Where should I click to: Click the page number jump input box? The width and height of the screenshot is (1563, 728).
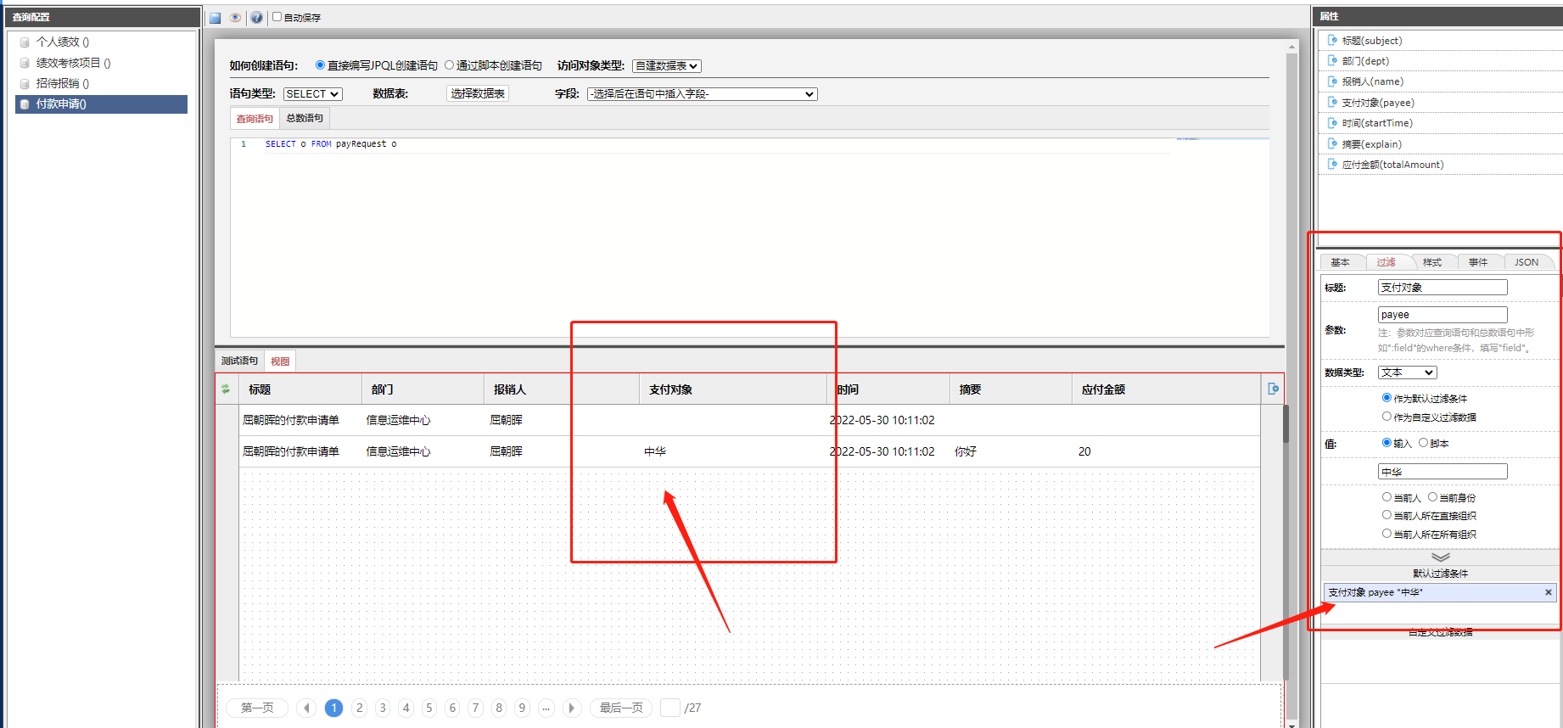[670, 708]
